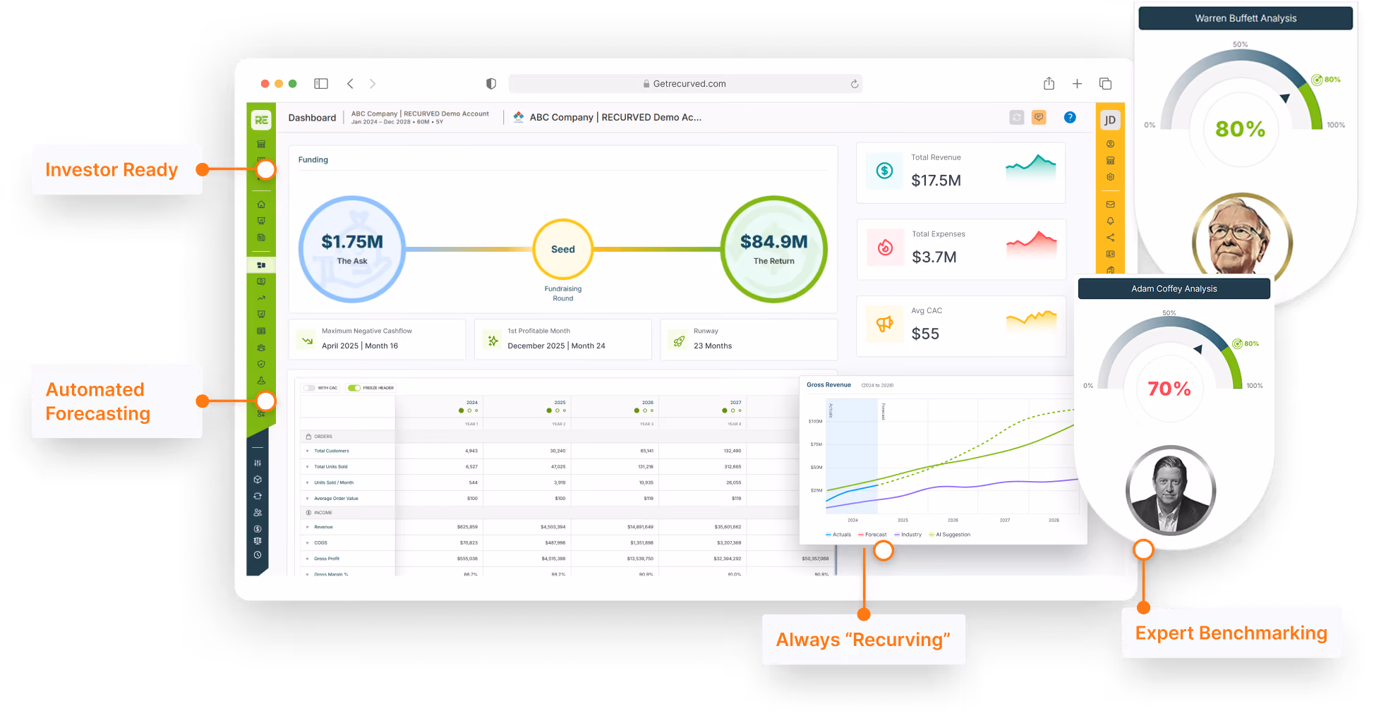Click the Getrecurved.com address bar
The image size is (1374, 718).
[x=685, y=84]
